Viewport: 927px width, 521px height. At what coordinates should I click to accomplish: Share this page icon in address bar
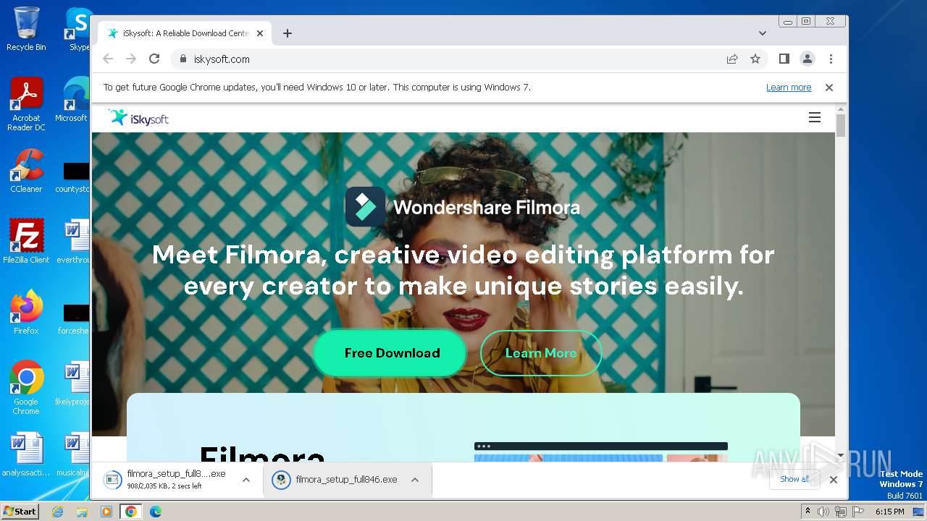tap(732, 59)
